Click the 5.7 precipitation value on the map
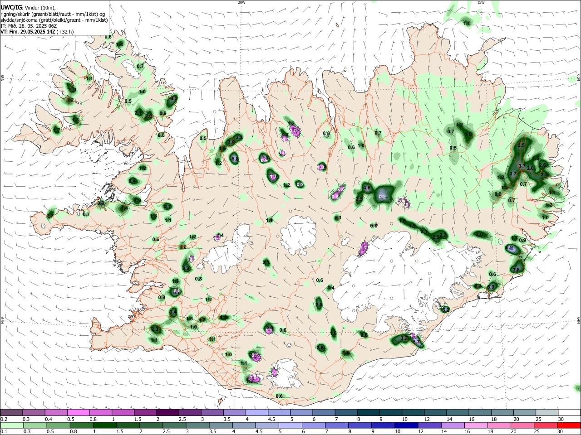The image size is (581, 435). point(417,342)
